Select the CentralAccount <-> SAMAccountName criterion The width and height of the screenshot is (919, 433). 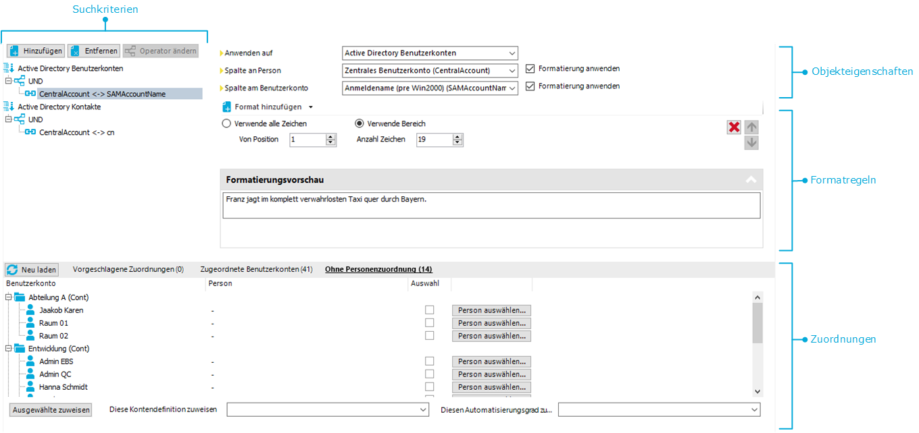pos(102,94)
